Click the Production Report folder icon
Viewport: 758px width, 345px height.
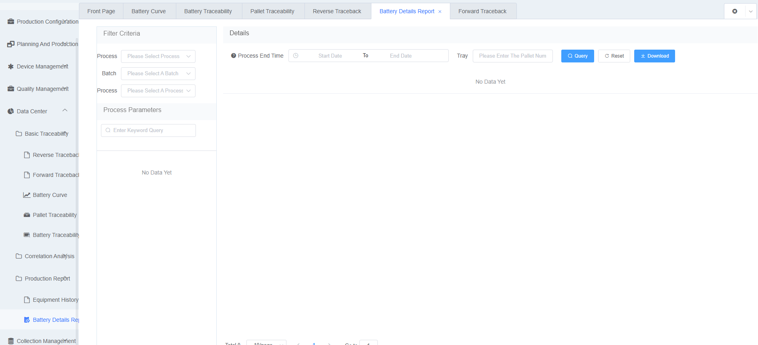coord(19,279)
